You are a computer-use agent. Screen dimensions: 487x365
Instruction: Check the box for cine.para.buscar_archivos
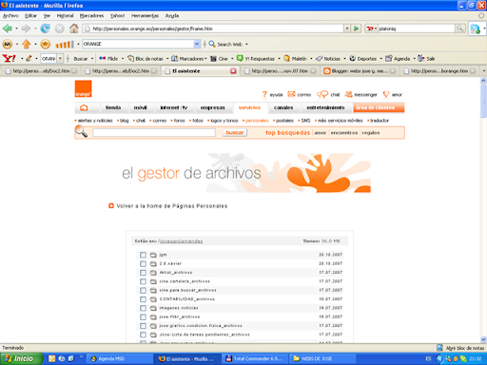[x=143, y=290]
